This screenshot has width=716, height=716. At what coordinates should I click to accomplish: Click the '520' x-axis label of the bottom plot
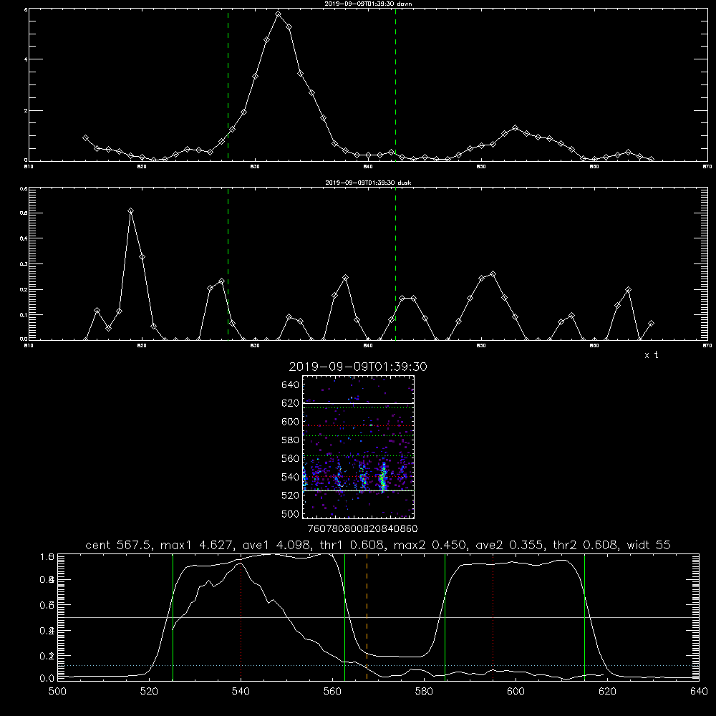pos(150,692)
